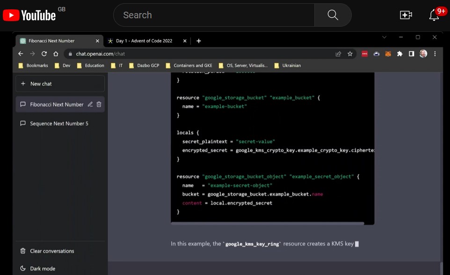This screenshot has height=275, width=450.
Task: Click Clear conversations in sidebar
Action: coord(52,251)
